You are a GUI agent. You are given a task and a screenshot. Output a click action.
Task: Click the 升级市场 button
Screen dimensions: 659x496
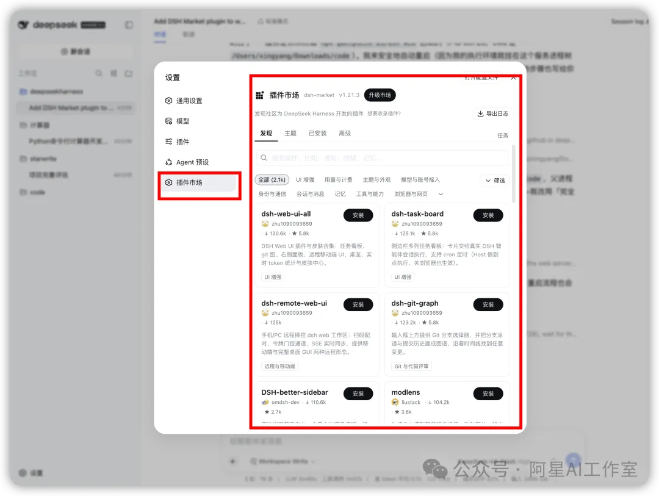coord(380,95)
